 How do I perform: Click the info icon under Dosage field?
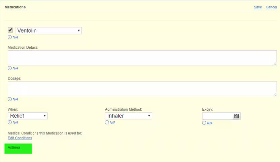coord(10,99)
